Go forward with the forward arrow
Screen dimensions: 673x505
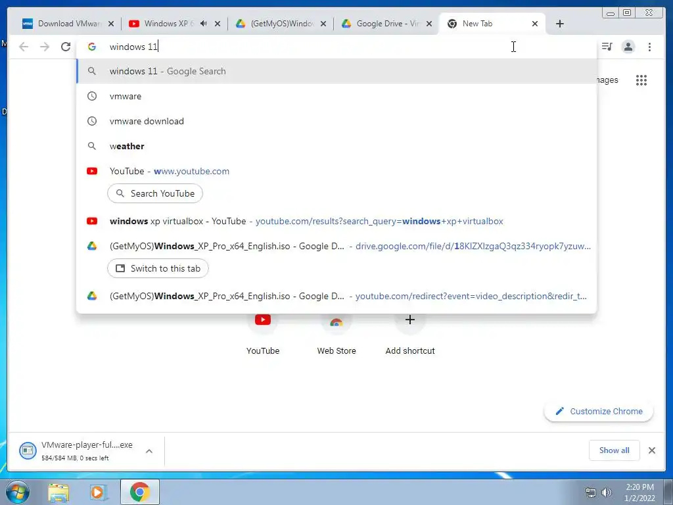45,47
